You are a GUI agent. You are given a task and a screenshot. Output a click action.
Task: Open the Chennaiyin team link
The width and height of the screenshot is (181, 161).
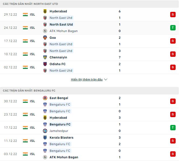click(x=58, y=57)
